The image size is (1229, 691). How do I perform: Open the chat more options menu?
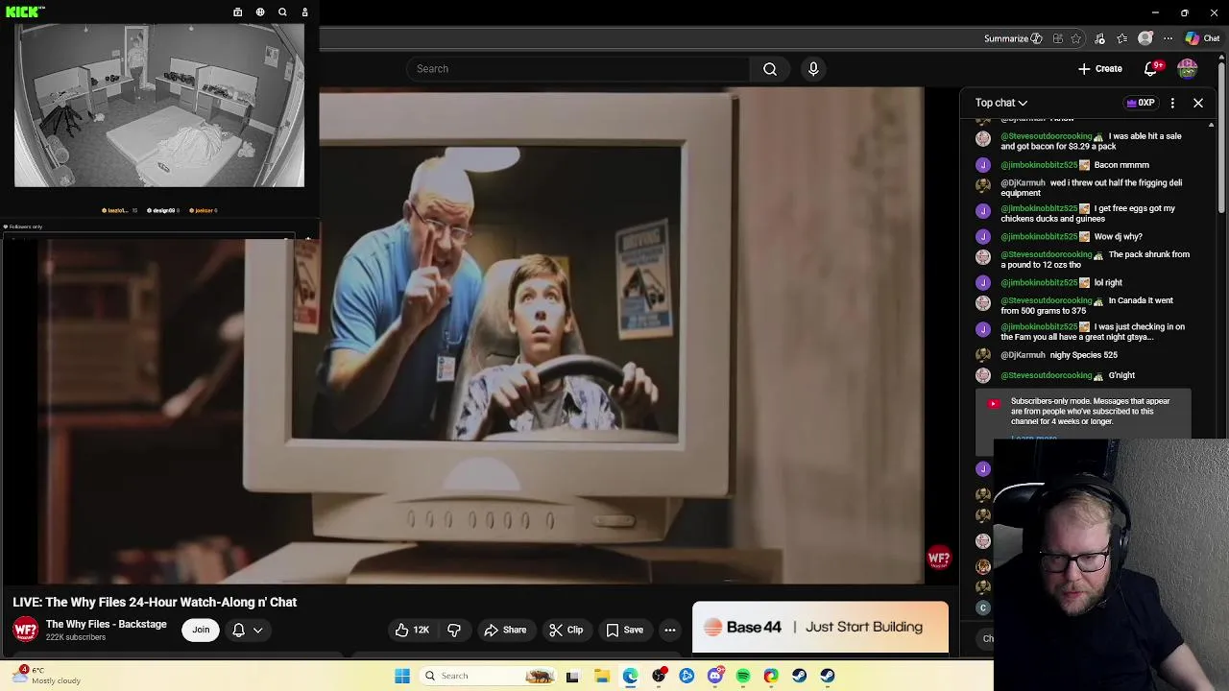pos(1172,103)
